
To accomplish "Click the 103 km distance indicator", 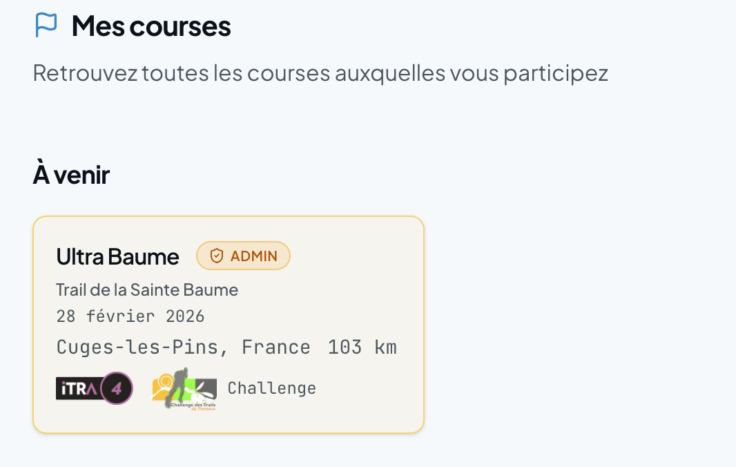I will coord(362,347).
